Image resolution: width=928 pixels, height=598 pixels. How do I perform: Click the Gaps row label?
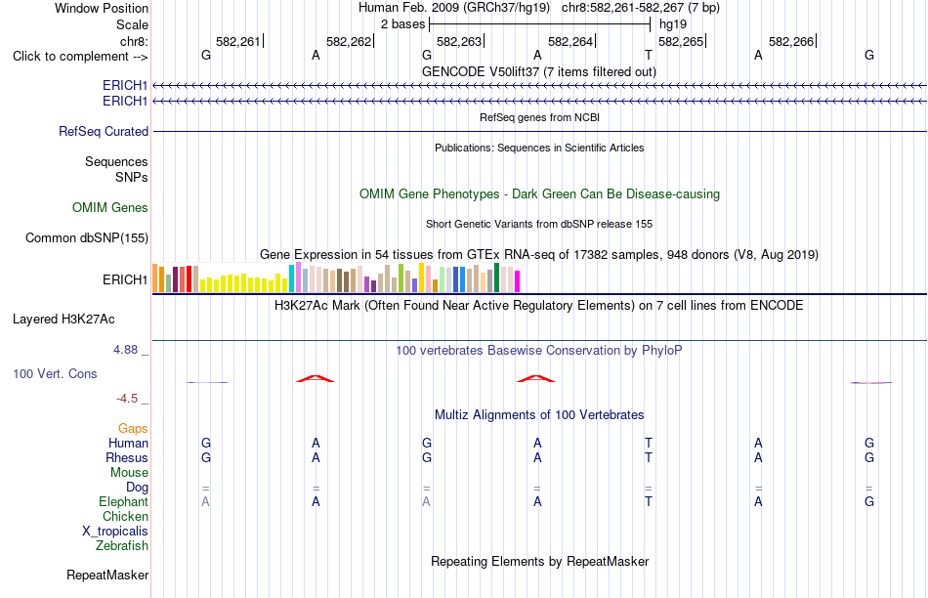click(x=133, y=429)
